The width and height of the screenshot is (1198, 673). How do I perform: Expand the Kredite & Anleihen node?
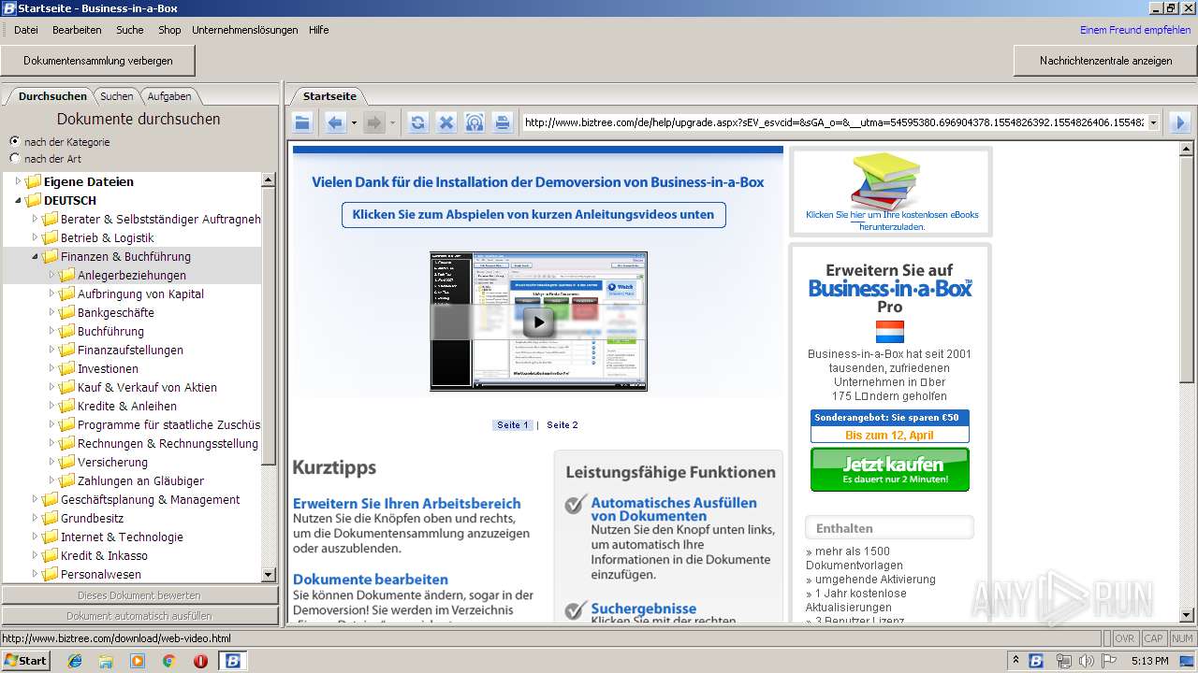click(x=52, y=406)
